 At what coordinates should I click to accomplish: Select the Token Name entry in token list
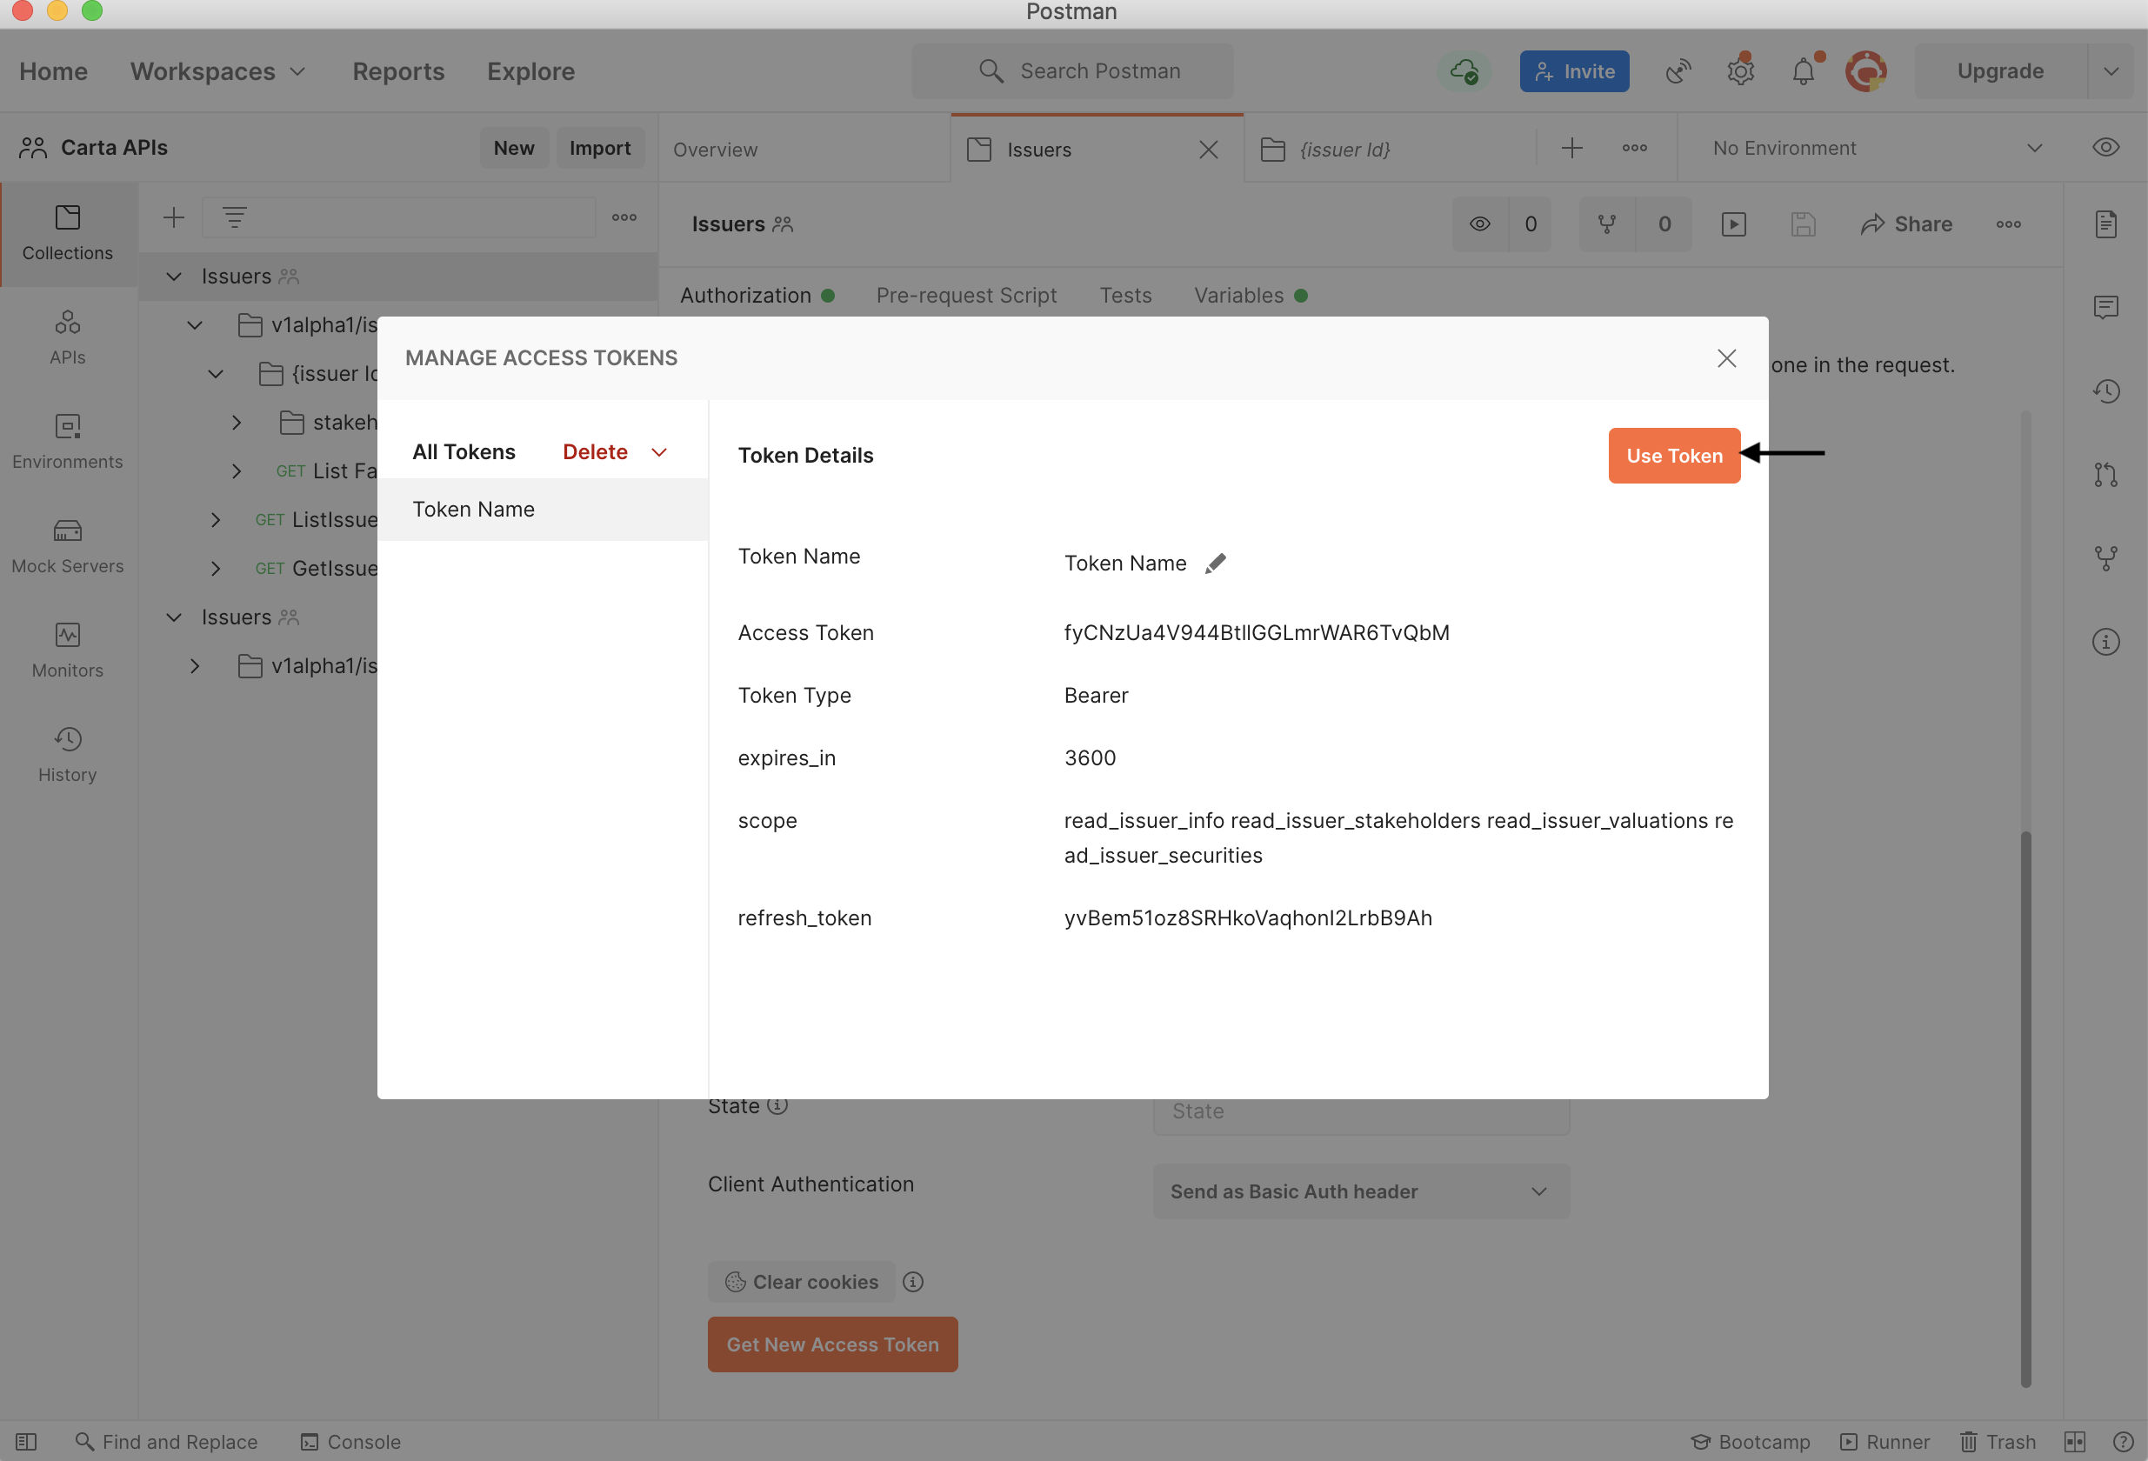click(x=543, y=510)
